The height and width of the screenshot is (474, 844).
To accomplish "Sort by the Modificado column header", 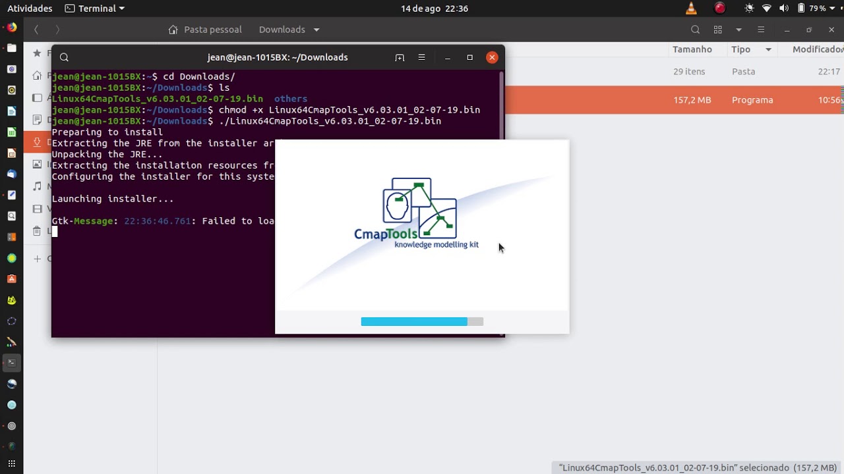I will (x=818, y=49).
